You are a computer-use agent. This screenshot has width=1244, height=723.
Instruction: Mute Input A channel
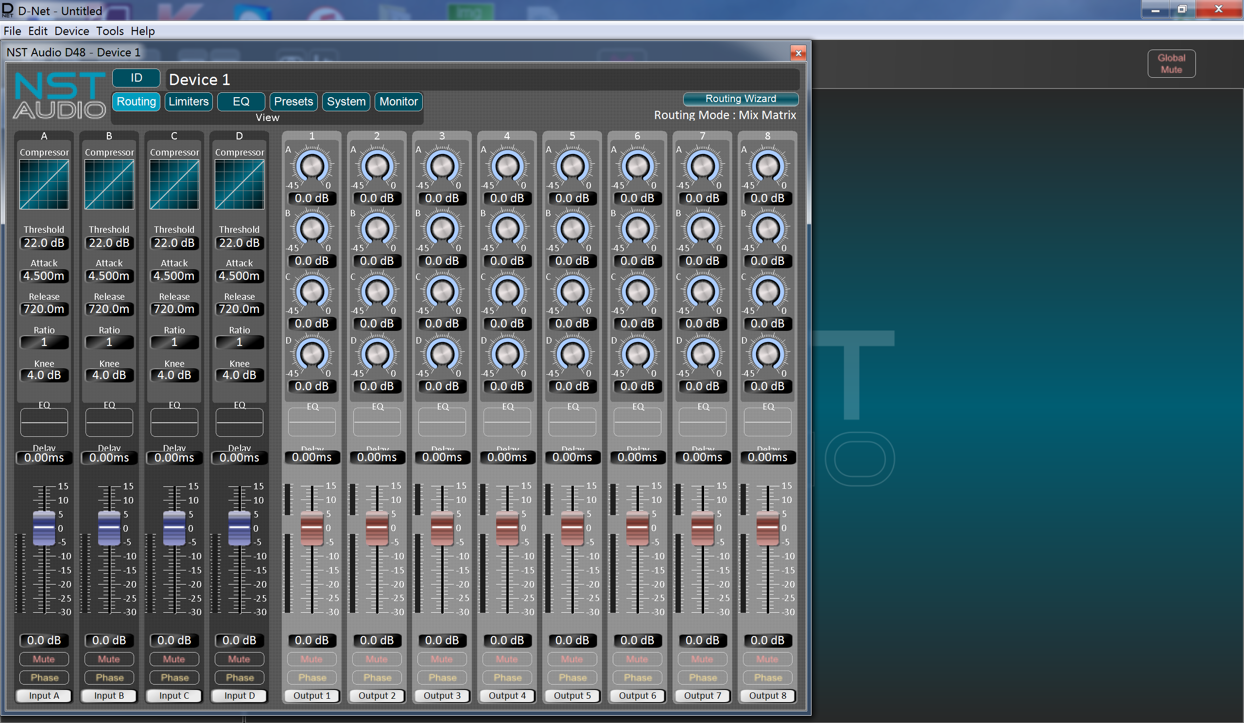pos(44,659)
